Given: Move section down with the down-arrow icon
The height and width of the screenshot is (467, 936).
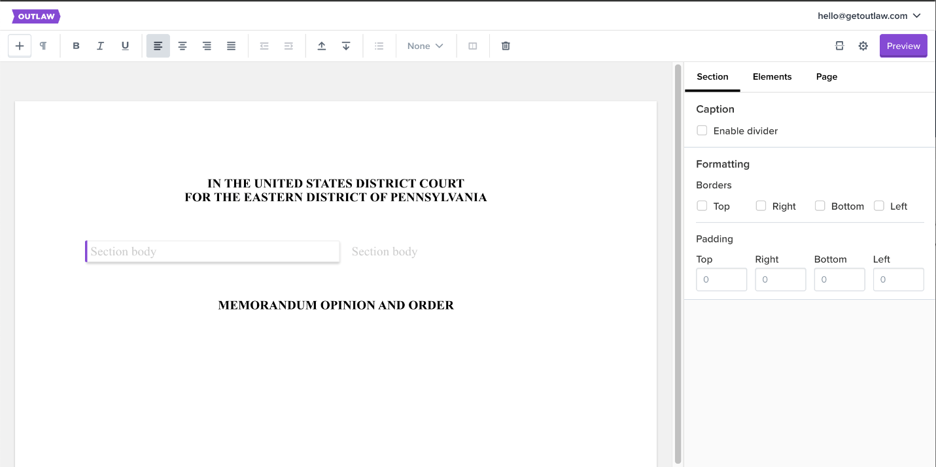Looking at the screenshot, I should (346, 46).
